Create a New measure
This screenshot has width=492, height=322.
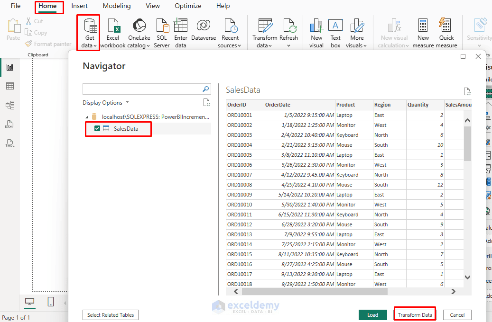point(423,33)
